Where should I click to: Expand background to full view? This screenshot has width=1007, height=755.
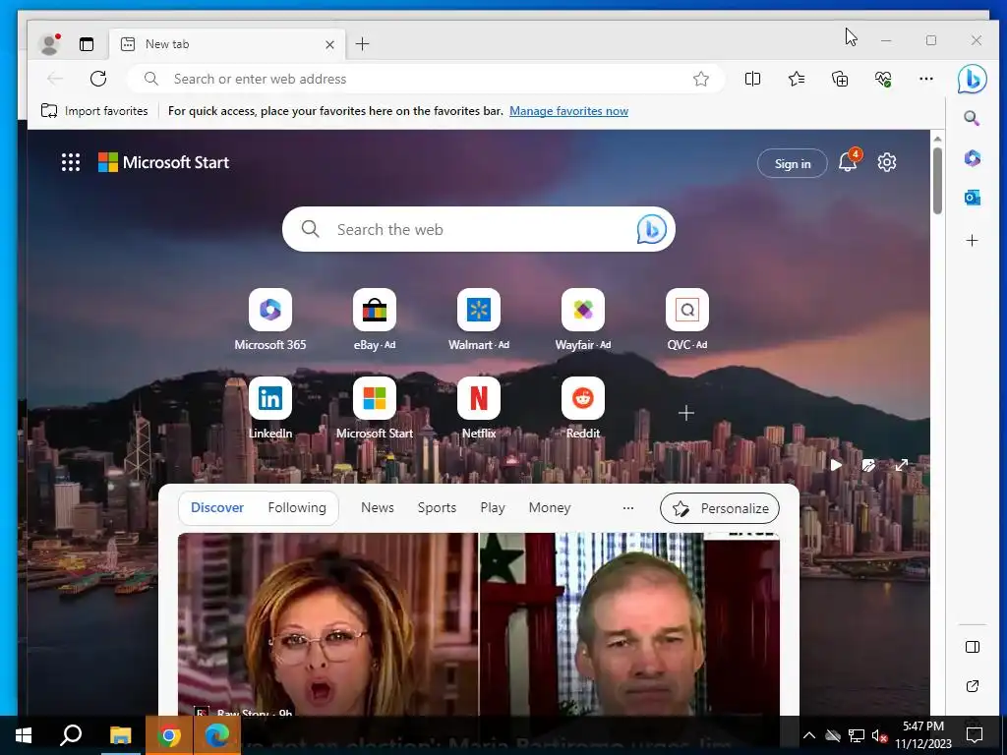click(902, 465)
